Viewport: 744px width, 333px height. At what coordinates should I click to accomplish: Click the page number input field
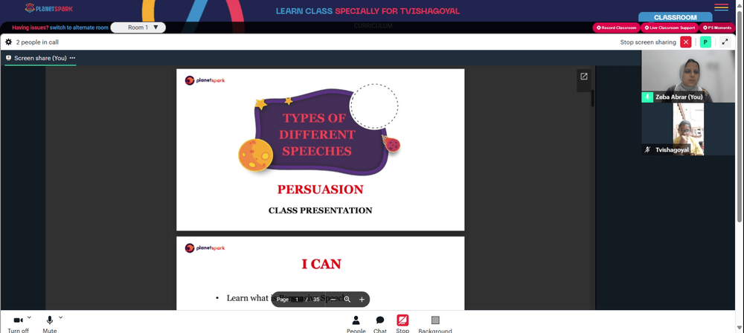(298, 300)
